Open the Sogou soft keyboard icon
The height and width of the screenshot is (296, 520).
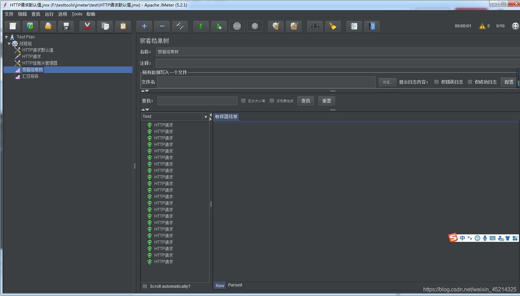tap(493, 238)
